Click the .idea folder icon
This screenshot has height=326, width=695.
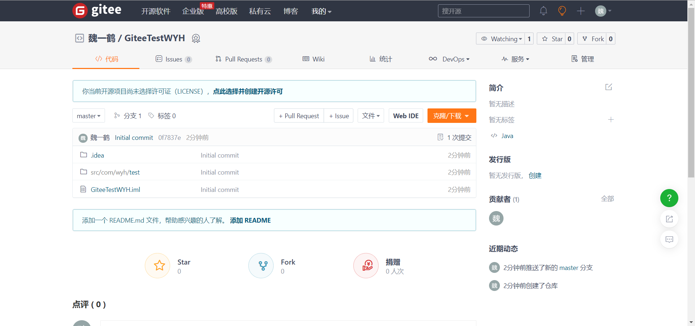(84, 155)
